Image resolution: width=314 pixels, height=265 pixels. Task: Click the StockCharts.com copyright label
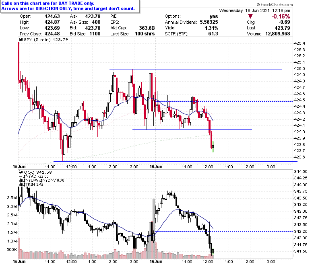275,4
